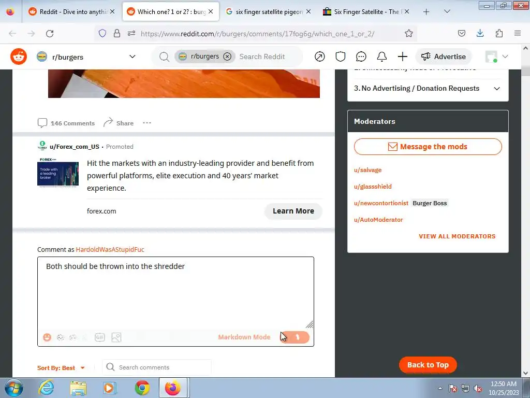Launch Internet Explorer from taskbar

pyautogui.click(x=46, y=388)
